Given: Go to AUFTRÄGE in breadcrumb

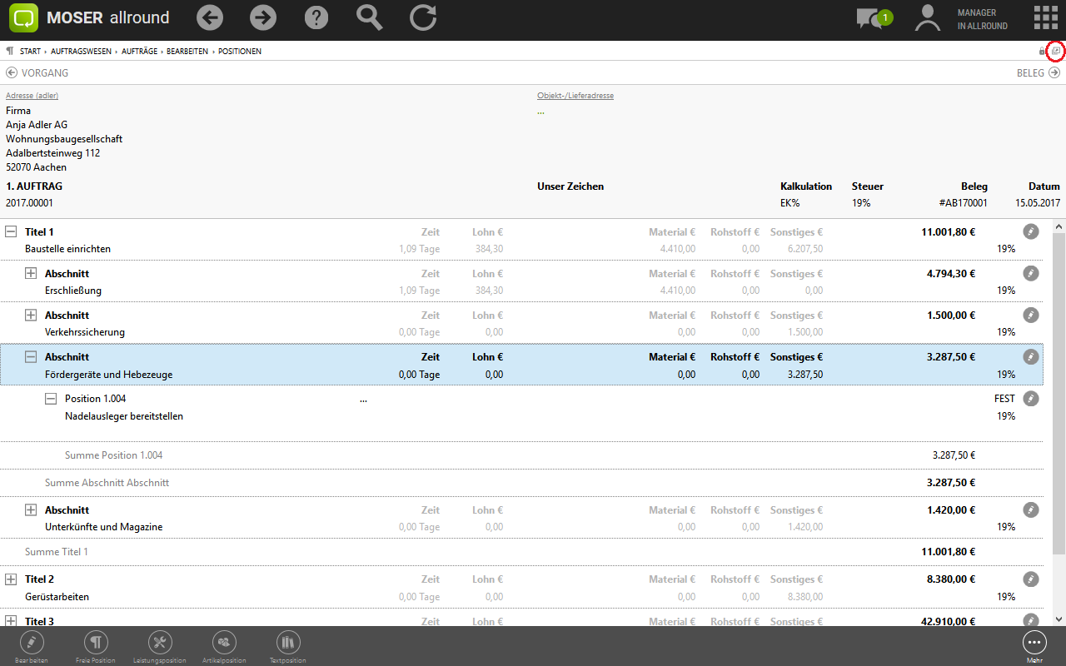Looking at the screenshot, I should [x=141, y=52].
